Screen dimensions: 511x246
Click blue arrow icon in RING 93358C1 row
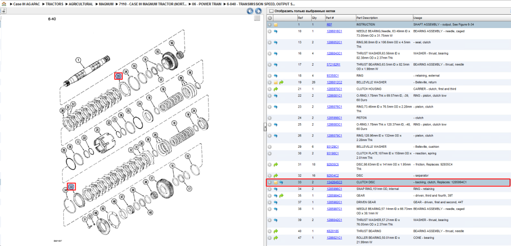coord(275,76)
